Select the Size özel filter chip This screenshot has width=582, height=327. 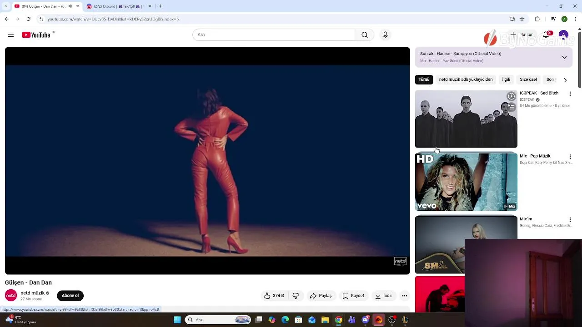click(x=528, y=79)
